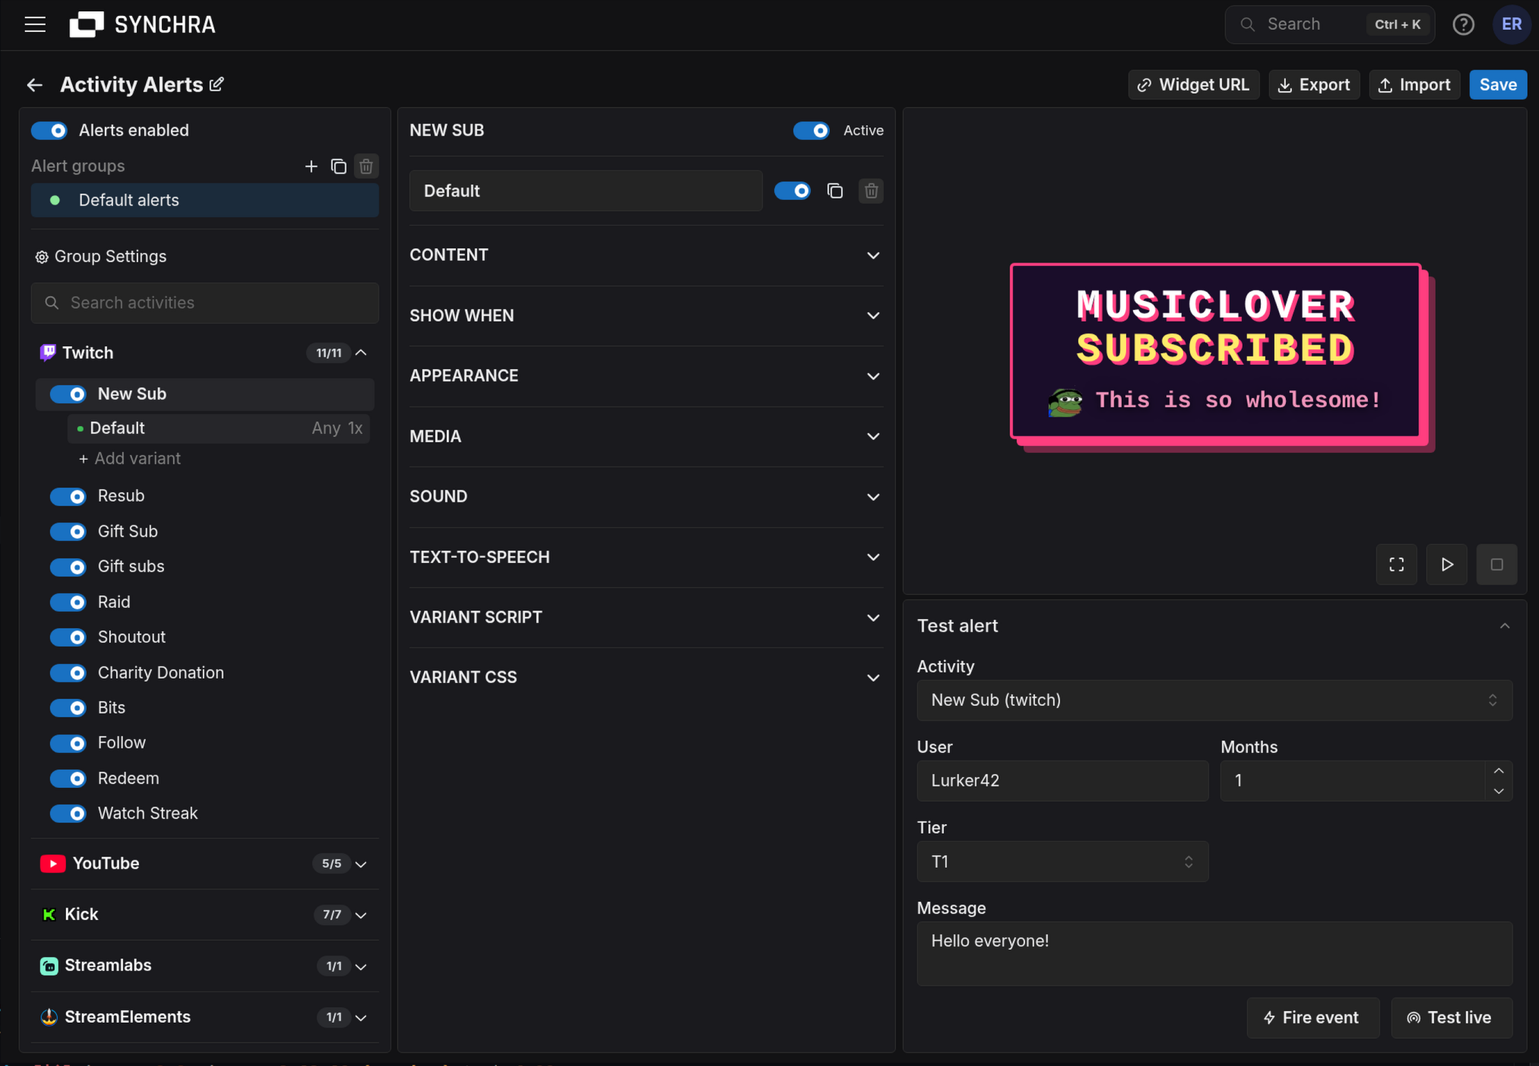1539x1066 pixels.
Task: Add a new alert group with plus icon
Action: pyautogui.click(x=311, y=166)
